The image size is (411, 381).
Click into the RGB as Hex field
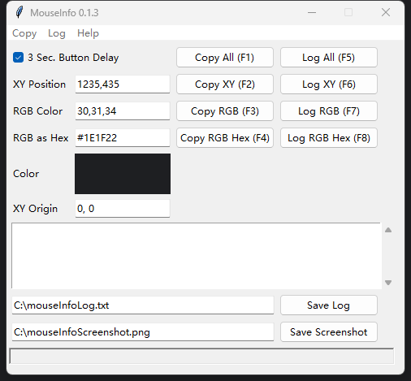tap(123, 138)
